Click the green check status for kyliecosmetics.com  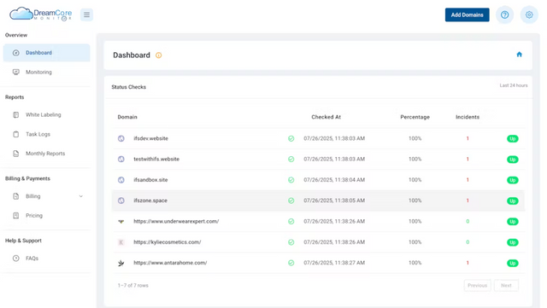[x=291, y=242]
